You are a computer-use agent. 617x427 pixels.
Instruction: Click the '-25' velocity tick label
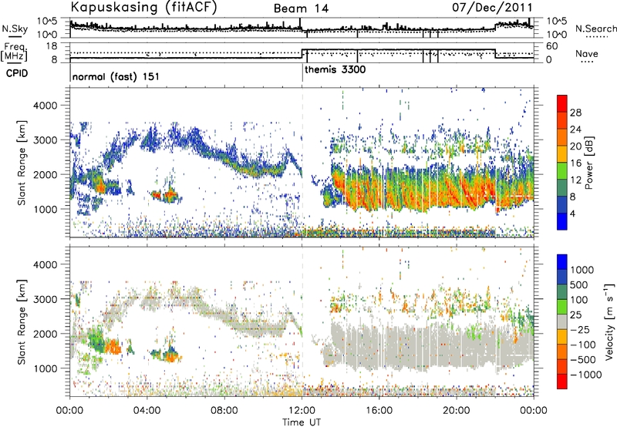[x=579, y=329]
